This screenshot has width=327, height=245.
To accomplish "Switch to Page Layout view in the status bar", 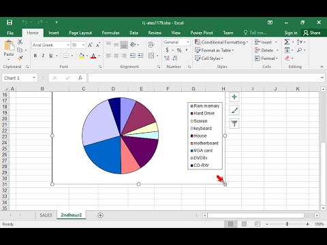I will (x=244, y=224).
